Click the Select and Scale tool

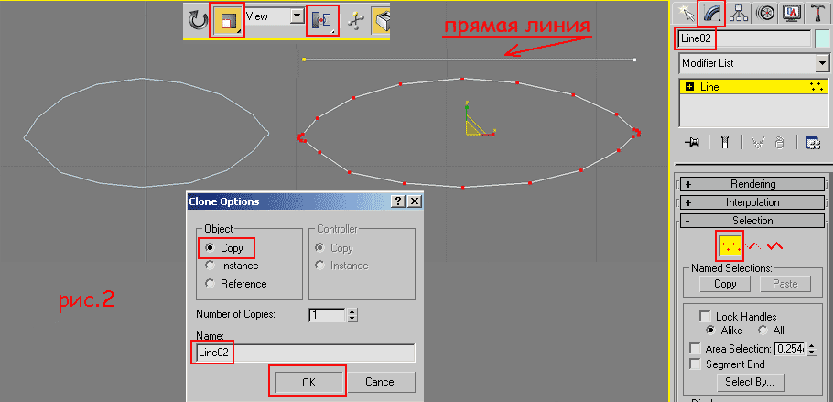(x=225, y=20)
